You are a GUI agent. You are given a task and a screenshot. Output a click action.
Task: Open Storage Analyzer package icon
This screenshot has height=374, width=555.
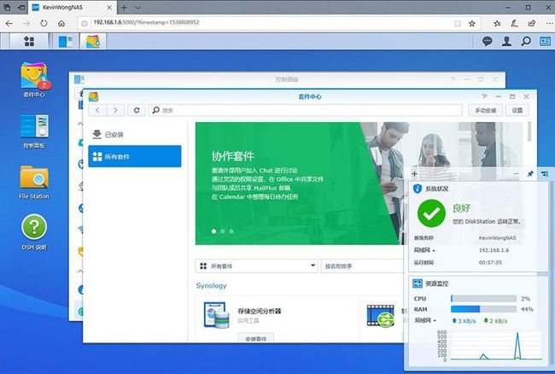[x=216, y=314]
